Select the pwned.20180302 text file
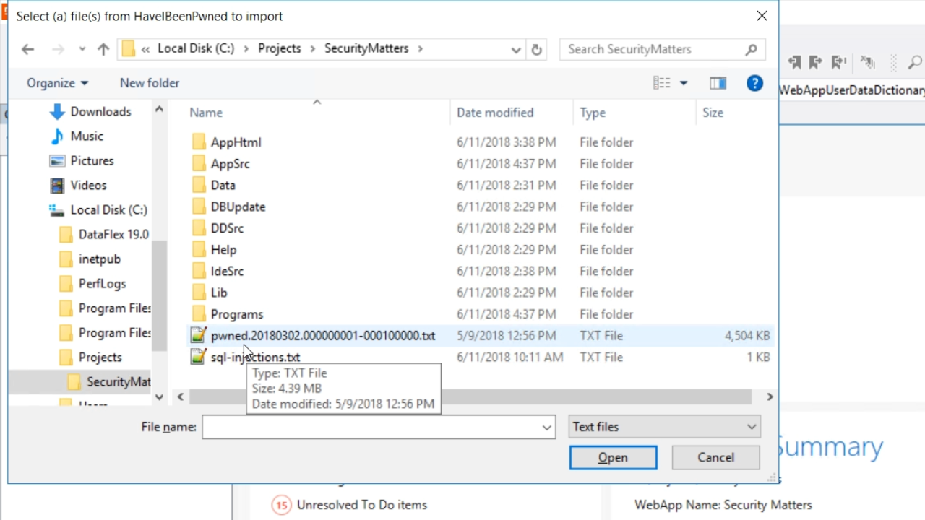This screenshot has height=520, width=925. [x=322, y=336]
